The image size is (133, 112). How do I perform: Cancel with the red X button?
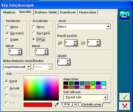point(125,106)
